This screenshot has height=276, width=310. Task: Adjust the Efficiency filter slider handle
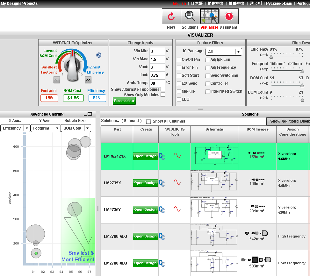click(x=271, y=57)
